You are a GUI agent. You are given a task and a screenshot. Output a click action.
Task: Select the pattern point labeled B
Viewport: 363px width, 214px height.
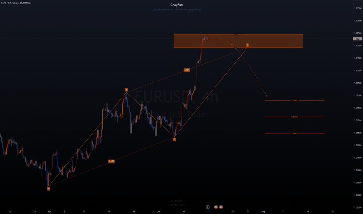[x=126, y=89]
